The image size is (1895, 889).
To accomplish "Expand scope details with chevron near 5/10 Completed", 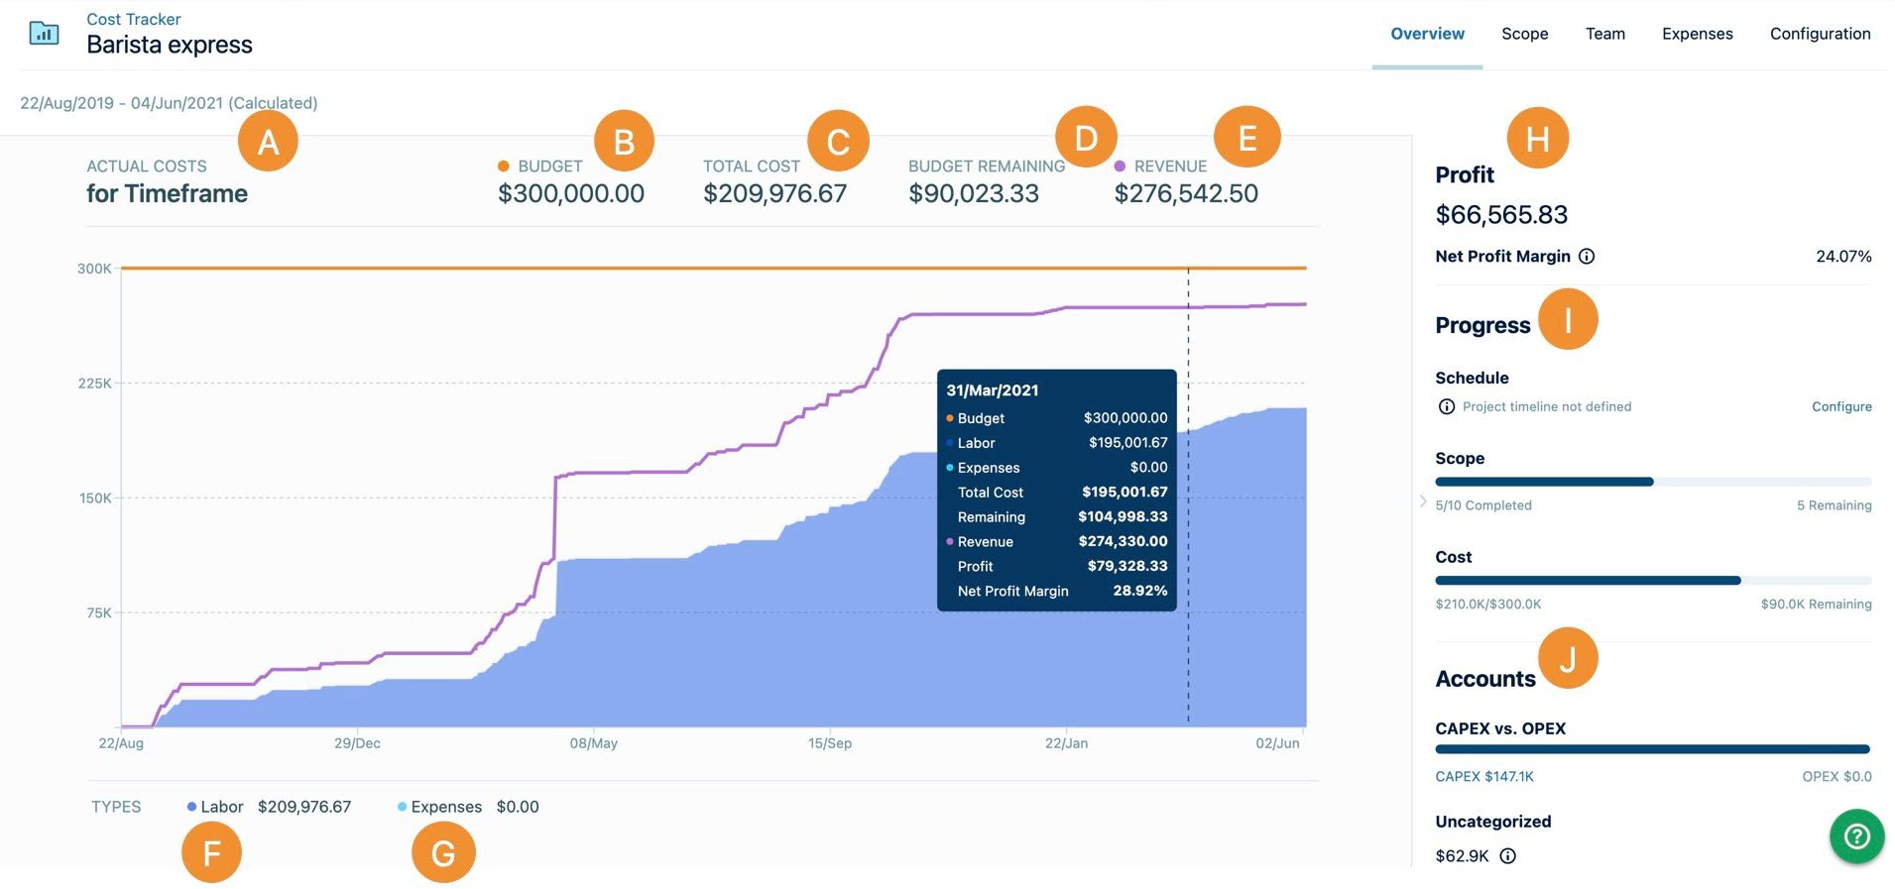I will 1424,502.
